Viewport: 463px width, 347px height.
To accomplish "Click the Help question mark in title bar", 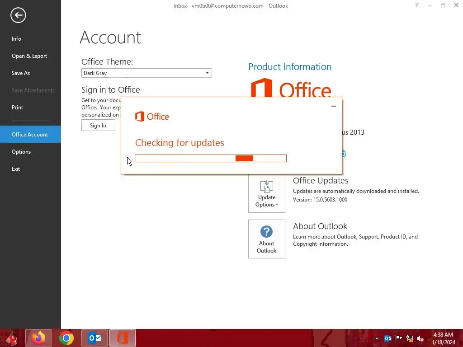I will pyautogui.click(x=416, y=5).
